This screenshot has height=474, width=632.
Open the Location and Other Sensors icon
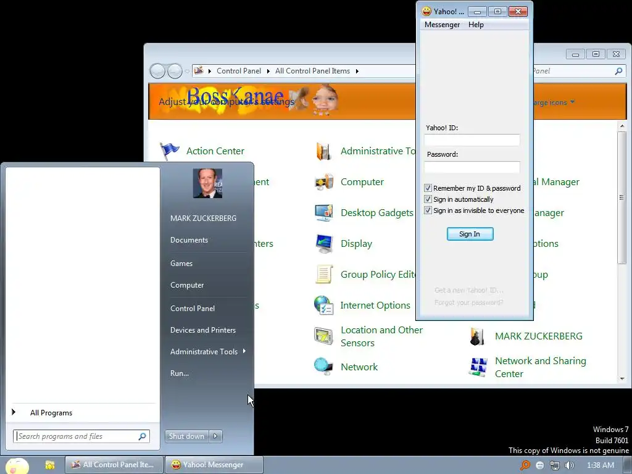coord(323,336)
